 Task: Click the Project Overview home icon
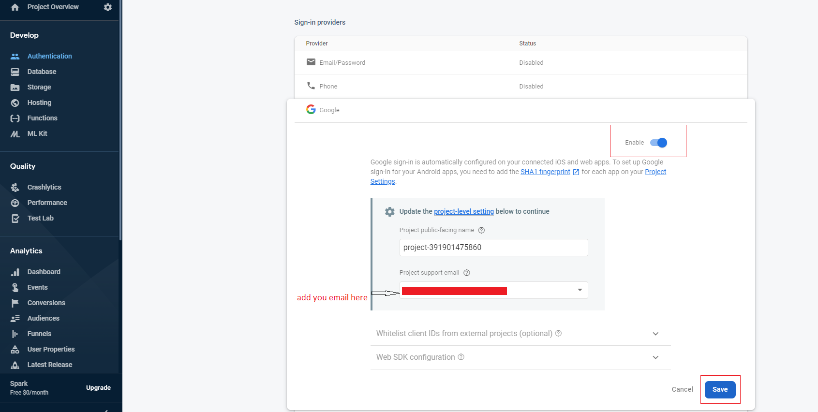pos(15,7)
